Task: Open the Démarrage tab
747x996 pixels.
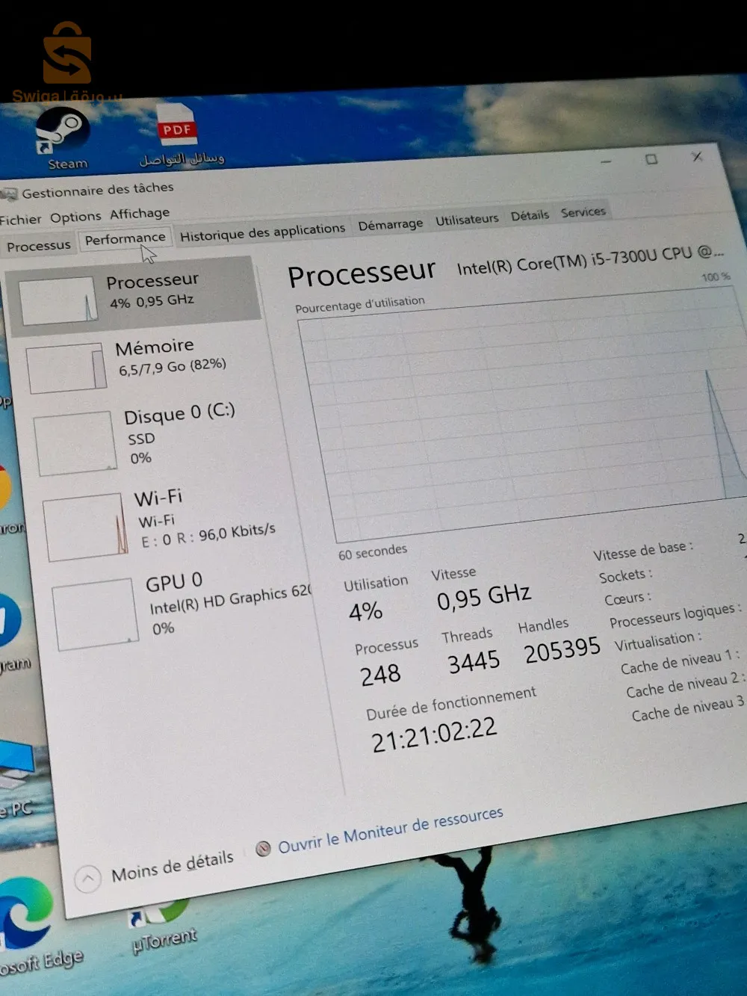Action: (x=390, y=224)
